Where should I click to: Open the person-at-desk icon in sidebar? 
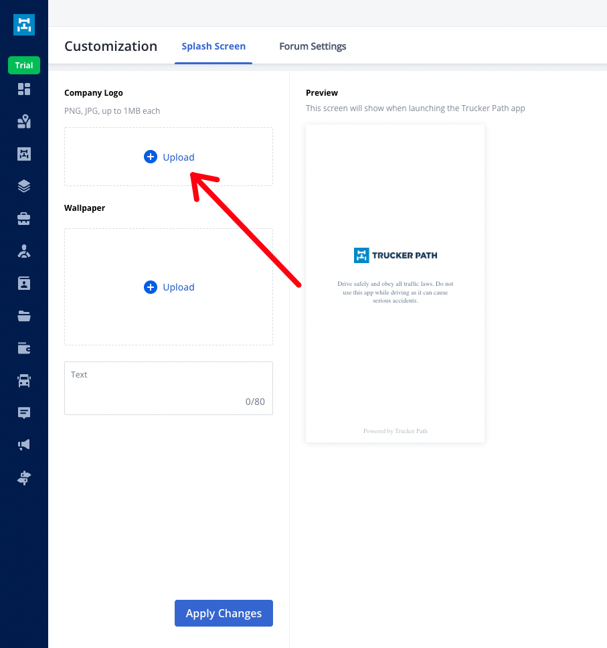click(24, 251)
